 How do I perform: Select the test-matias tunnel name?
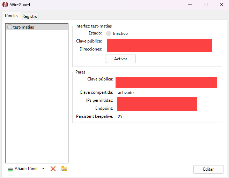tap(24, 27)
